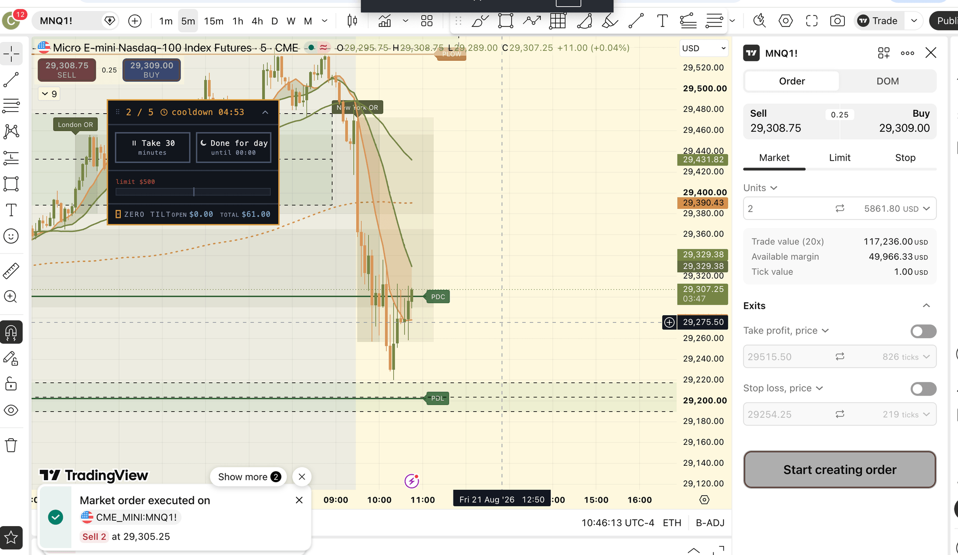The height and width of the screenshot is (555, 958).
Task: Toggle lock all drawings
Action: [11, 384]
